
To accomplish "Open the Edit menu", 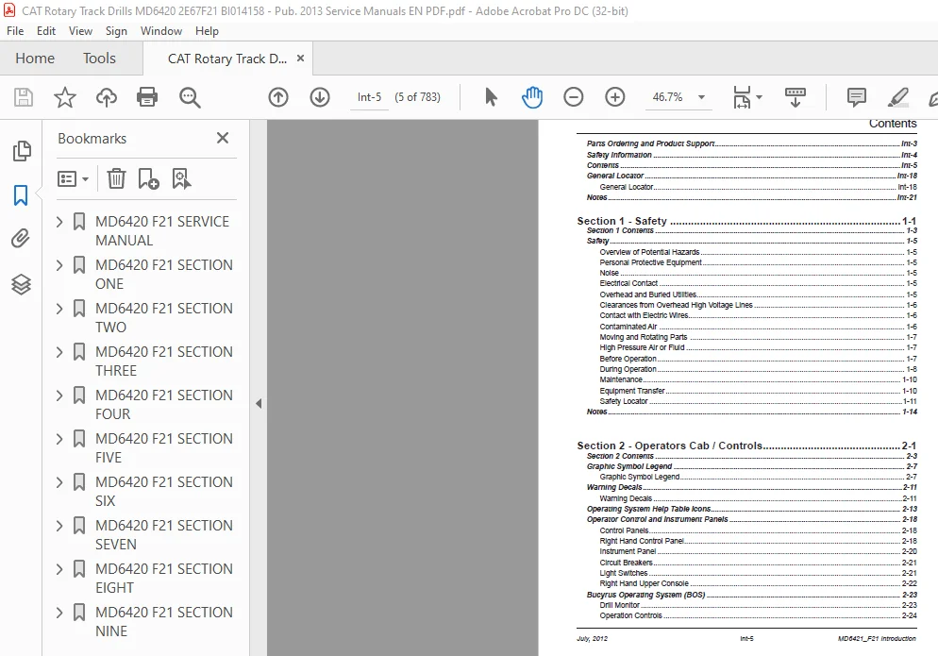I will click(x=46, y=31).
